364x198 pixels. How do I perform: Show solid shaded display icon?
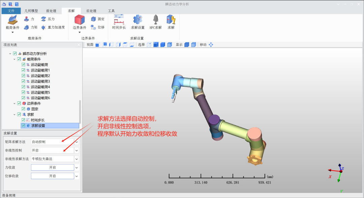[x=187, y=45]
